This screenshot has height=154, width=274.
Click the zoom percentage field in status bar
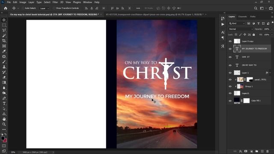point(13,152)
